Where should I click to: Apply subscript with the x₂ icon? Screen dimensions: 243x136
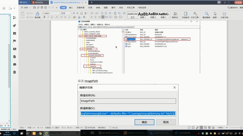(65, 17)
